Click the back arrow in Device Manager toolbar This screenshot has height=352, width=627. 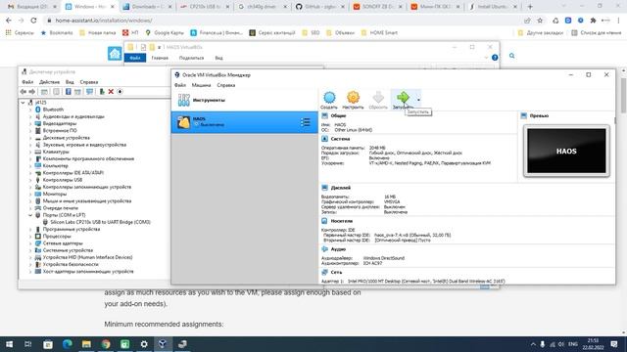click(24, 92)
